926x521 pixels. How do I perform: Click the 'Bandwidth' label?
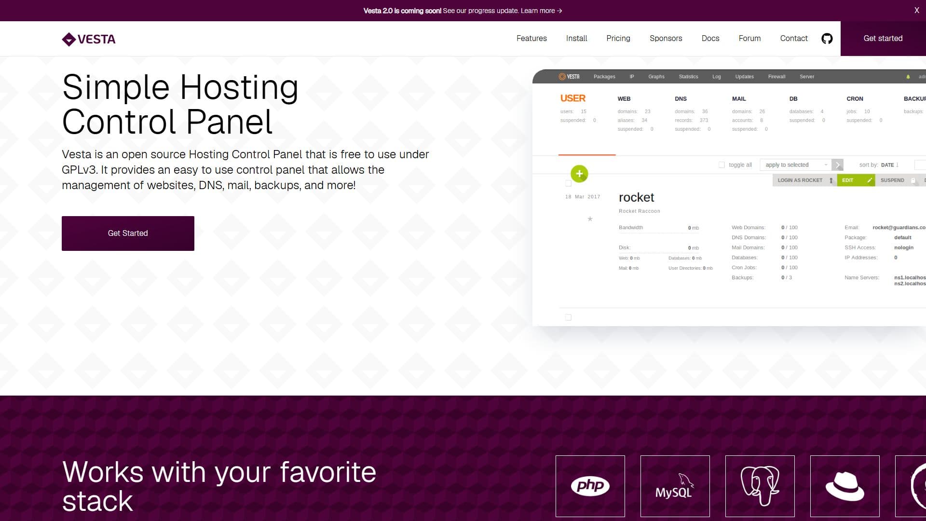pos(631,228)
